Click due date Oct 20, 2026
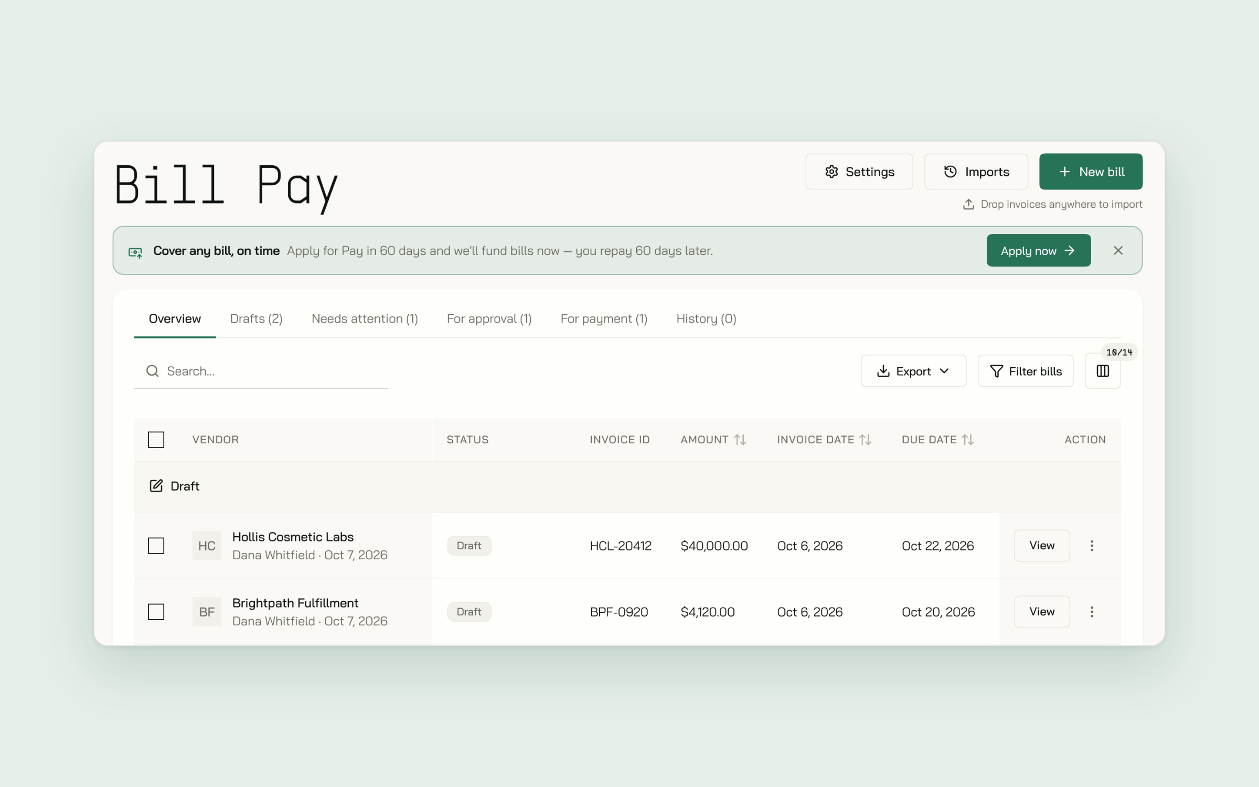 (x=938, y=612)
